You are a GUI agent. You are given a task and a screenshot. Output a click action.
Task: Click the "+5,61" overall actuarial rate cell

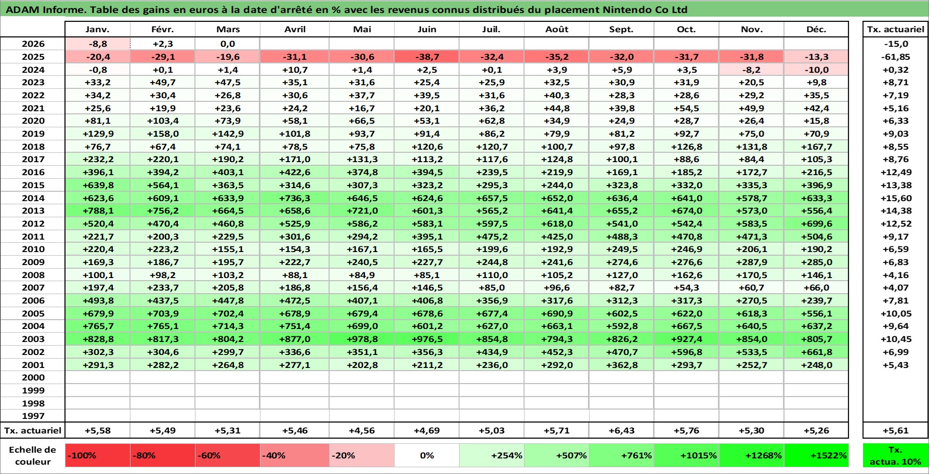[x=895, y=430]
